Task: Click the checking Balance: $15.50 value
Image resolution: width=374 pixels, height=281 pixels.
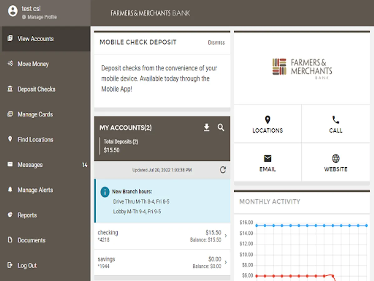Action: point(206,240)
